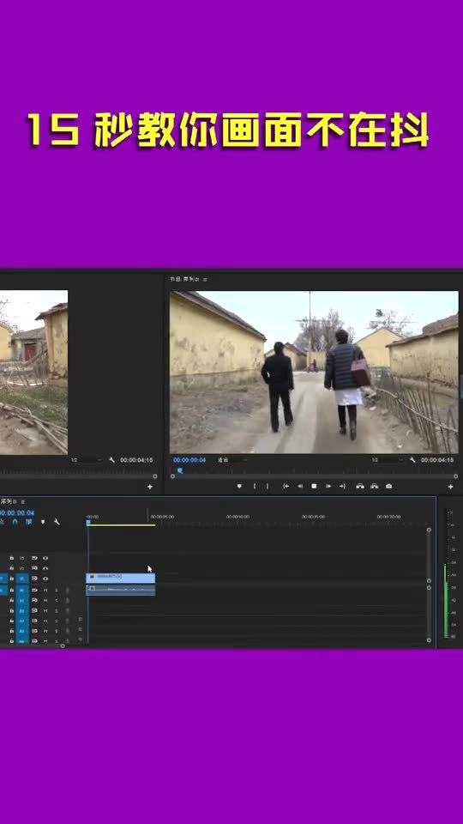Toggle Snap in the timeline

click(x=15, y=522)
